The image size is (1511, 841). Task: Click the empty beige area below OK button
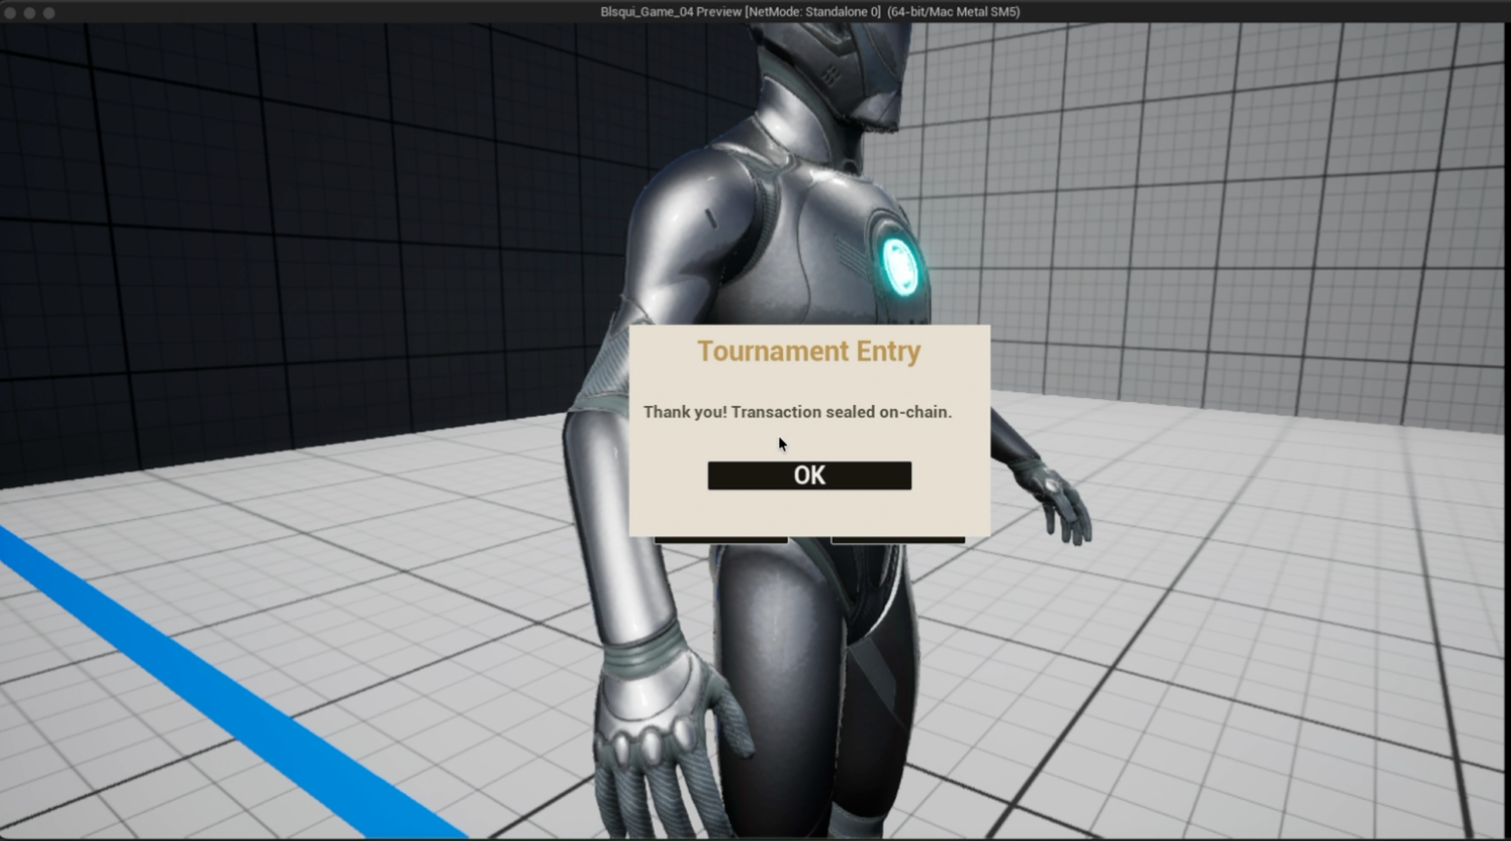[809, 512]
